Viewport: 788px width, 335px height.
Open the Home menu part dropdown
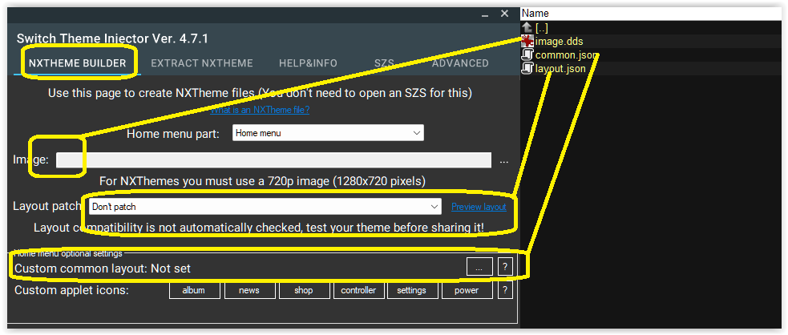[x=328, y=133]
